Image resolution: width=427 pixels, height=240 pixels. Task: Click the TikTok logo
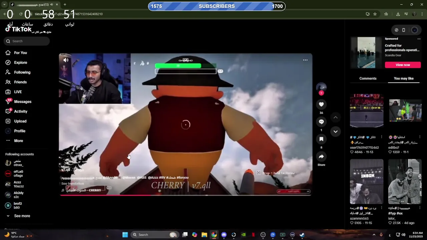[18, 29]
